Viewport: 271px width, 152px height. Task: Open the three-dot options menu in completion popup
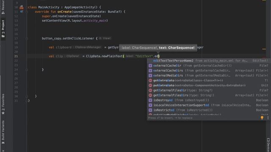268,118
